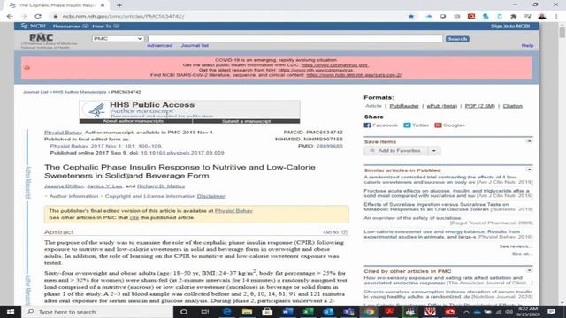566x318 pixels.
Task: Click the Windows taskbar search box
Action: point(97,312)
